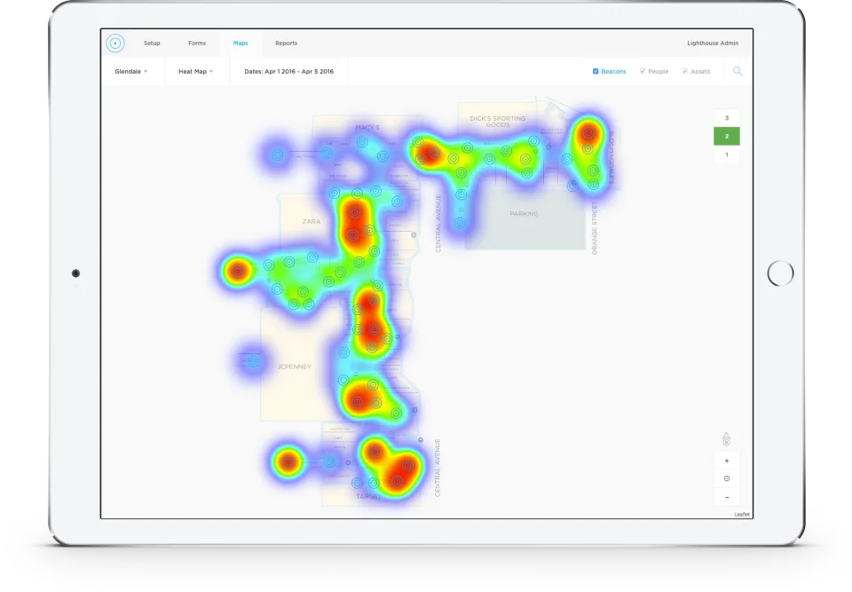Viewport: 852px width, 592px height.
Task: Select floor 3 button
Action: [x=727, y=118]
